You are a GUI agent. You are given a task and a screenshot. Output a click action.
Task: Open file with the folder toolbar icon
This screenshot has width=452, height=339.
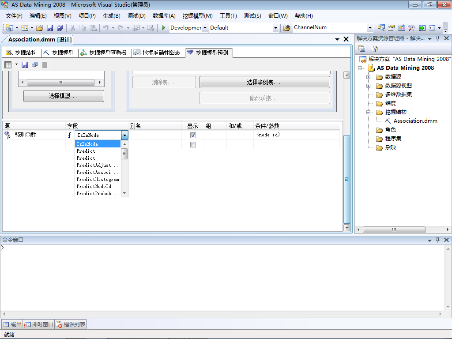click(x=40, y=28)
